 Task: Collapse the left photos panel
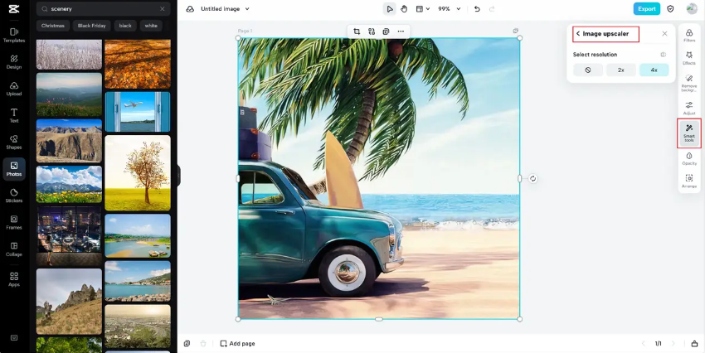click(179, 176)
